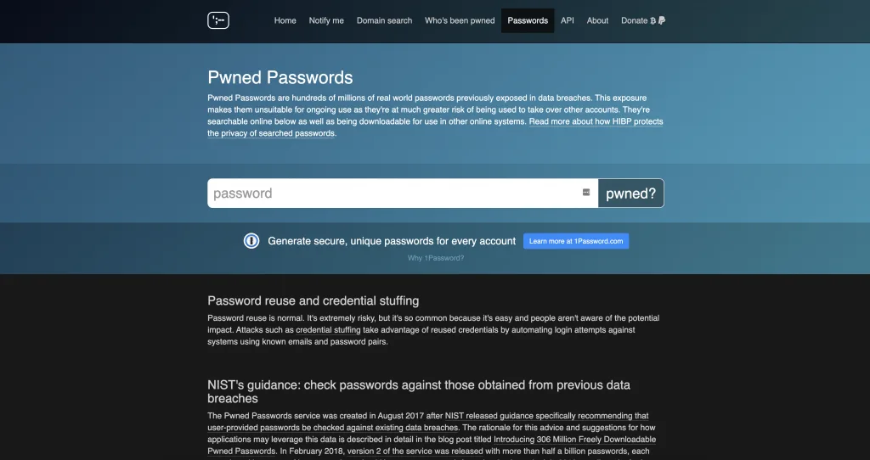Click Learn more at 1Password.com button

(576, 241)
